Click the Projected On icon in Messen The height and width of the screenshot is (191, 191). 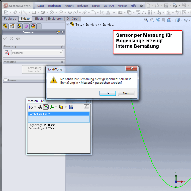61,107
